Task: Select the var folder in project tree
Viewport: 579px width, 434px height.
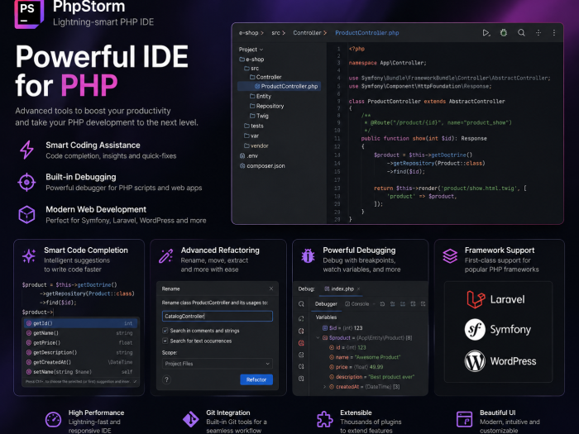Action: tap(251, 136)
